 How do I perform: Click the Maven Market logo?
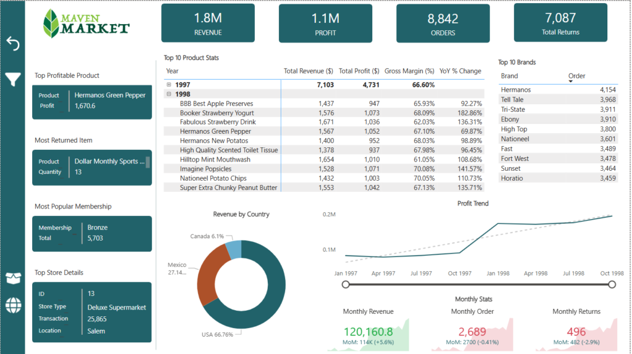[x=86, y=24]
